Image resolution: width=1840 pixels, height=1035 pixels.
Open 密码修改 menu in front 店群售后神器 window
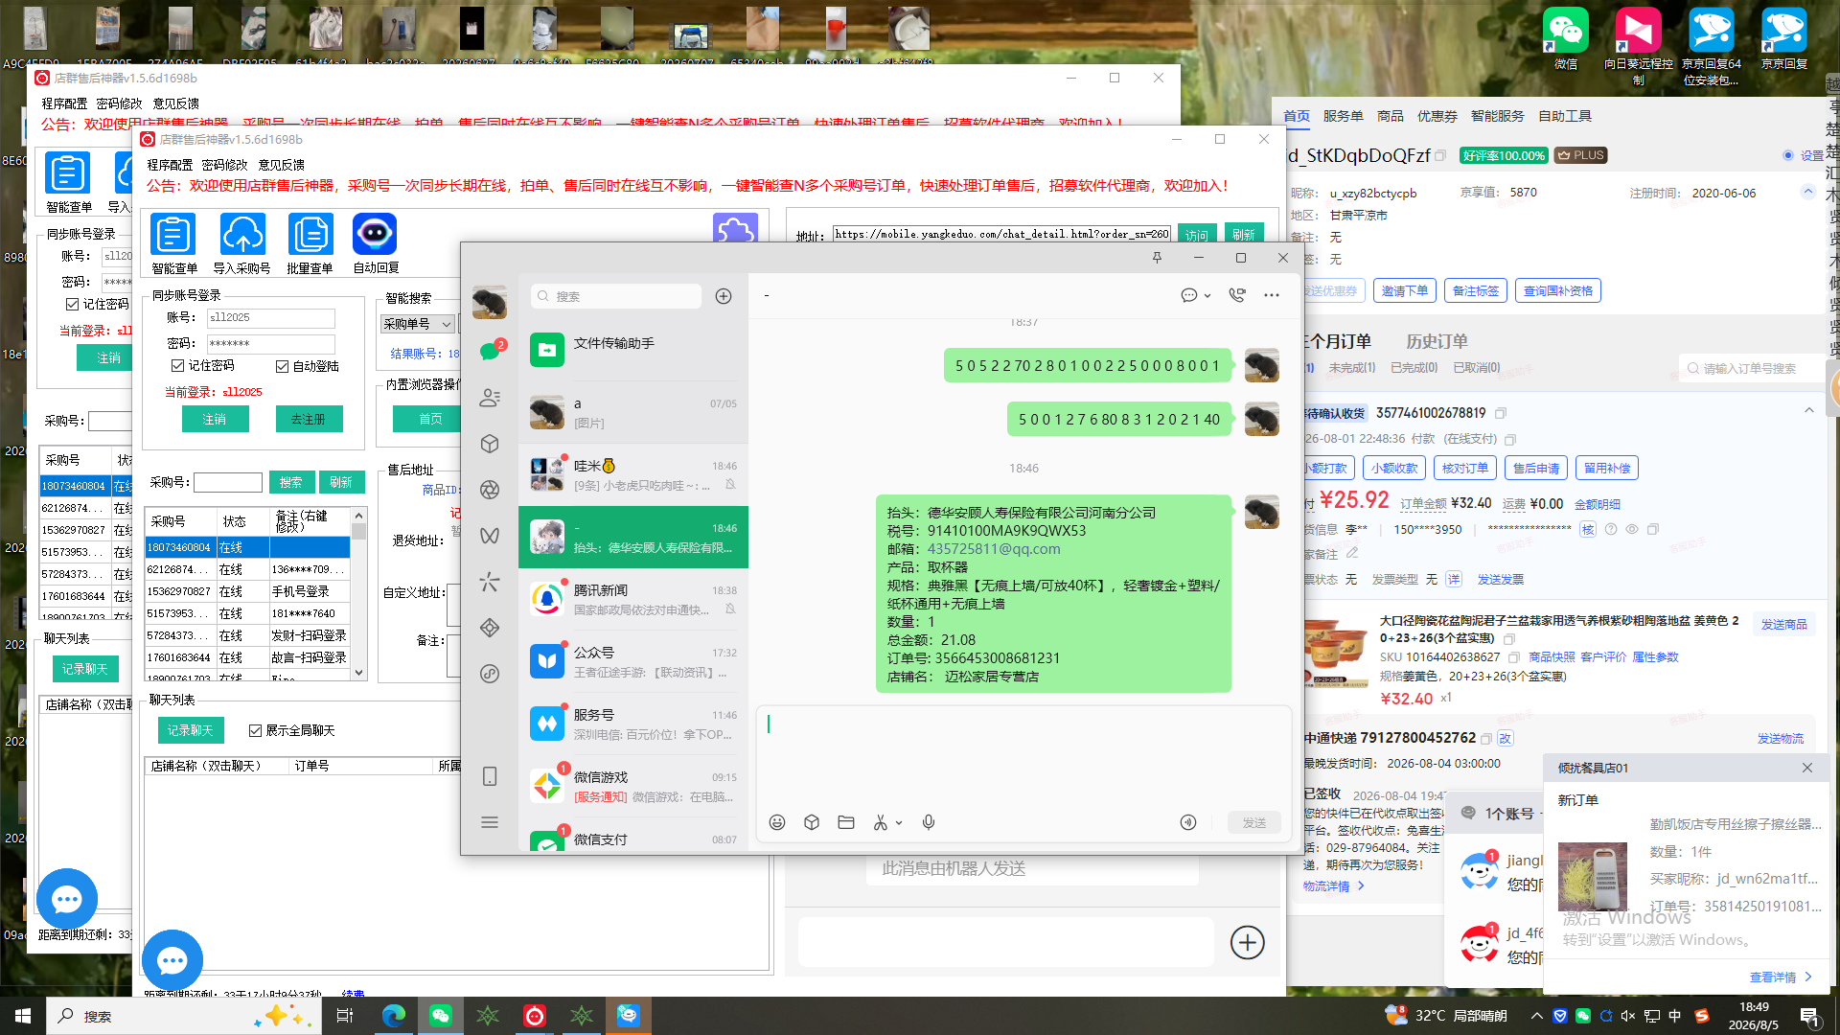coord(224,165)
